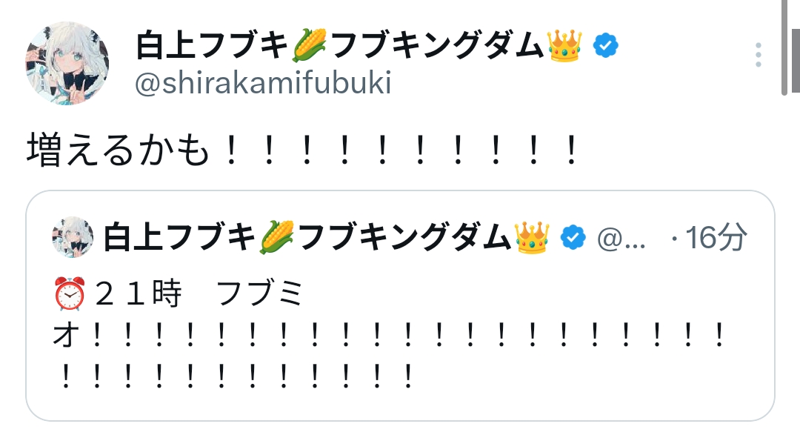This screenshot has height=438, width=800.
Task: Click the verified badge in the quoted tweet
Action: tap(573, 237)
